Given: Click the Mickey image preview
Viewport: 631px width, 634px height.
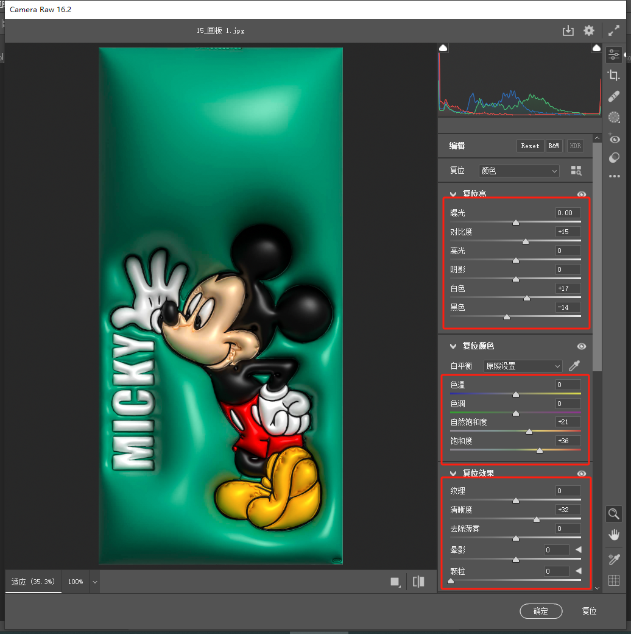Looking at the screenshot, I should pos(220,305).
